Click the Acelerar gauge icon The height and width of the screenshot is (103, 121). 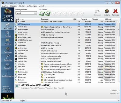pos(107,11)
